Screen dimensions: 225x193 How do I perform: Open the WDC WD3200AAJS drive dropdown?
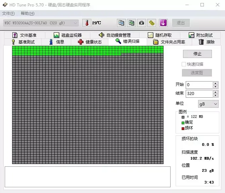pos(41,23)
